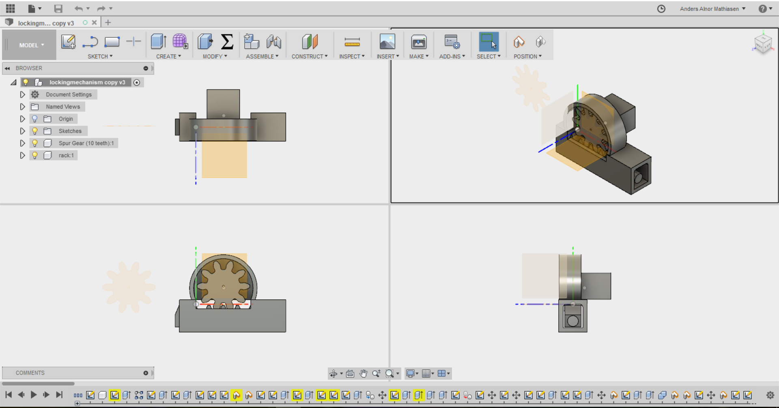The image size is (779, 408).
Task: Toggle visibility lightbulb for Sketches
Action: pyautogui.click(x=35, y=131)
